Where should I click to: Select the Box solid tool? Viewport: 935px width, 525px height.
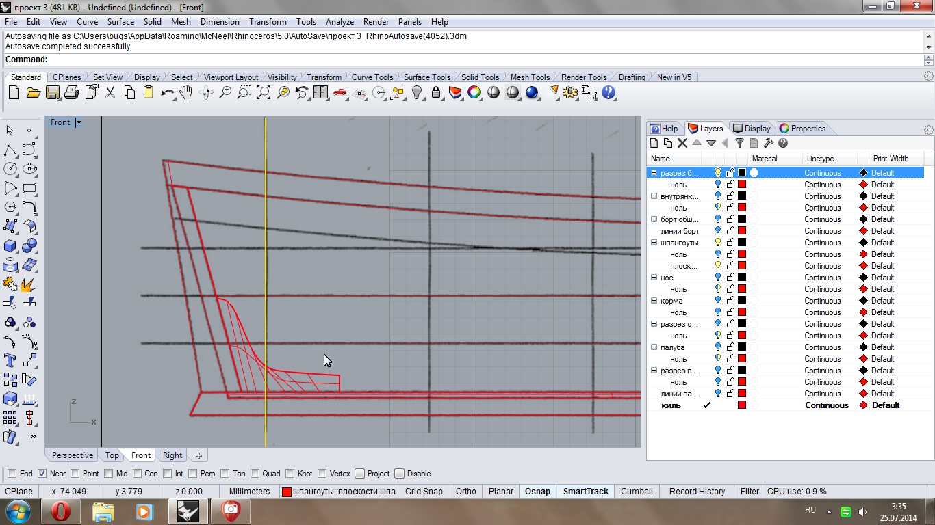[10, 245]
